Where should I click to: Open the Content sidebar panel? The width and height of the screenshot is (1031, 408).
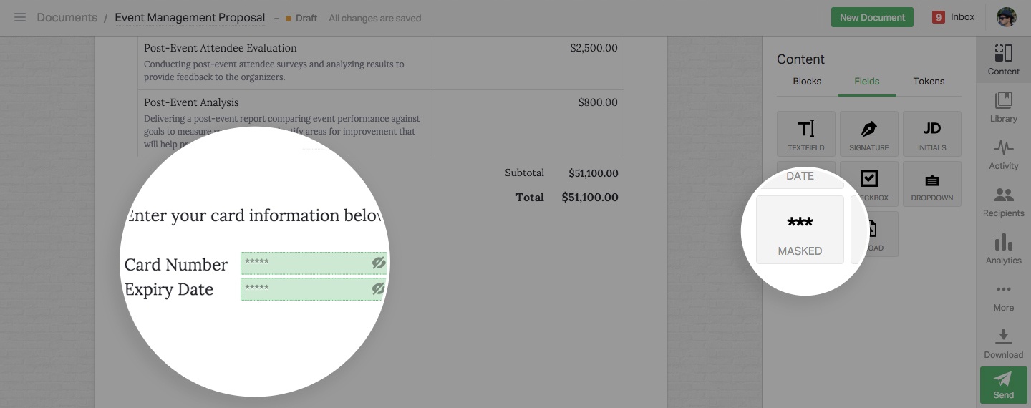point(1003,59)
